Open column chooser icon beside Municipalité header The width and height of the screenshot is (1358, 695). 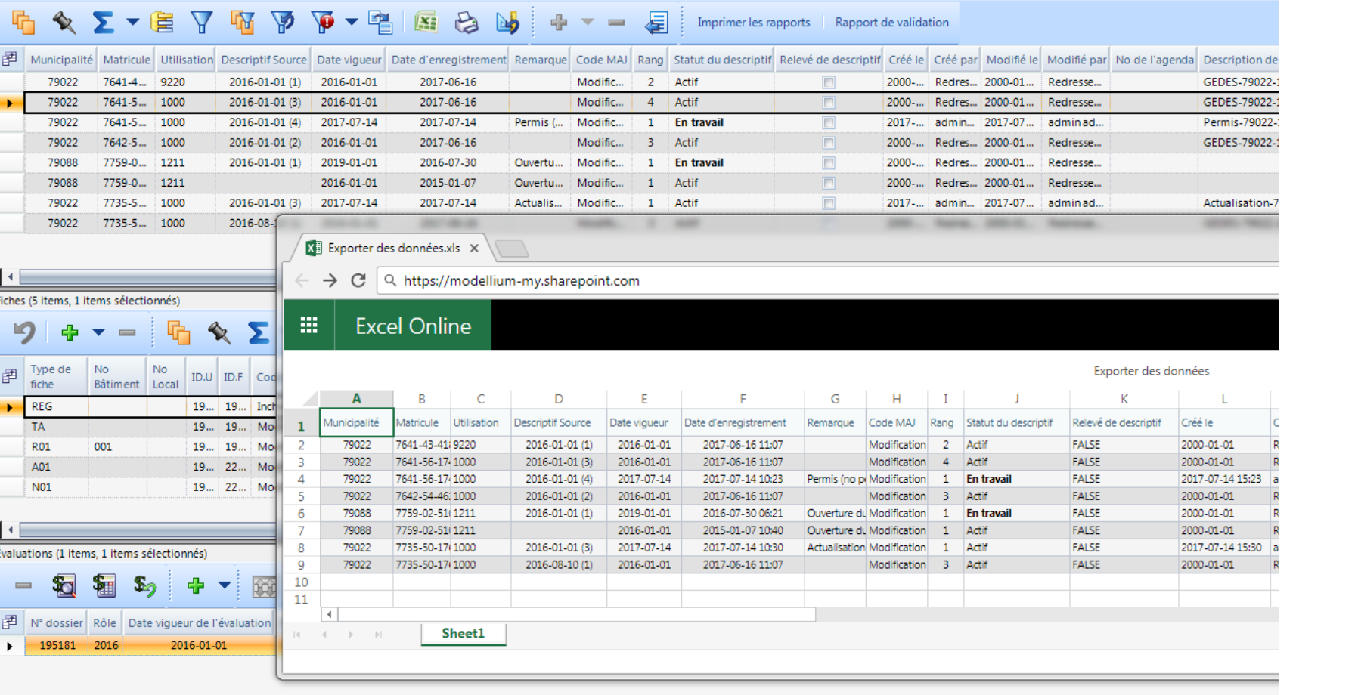[x=10, y=59]
